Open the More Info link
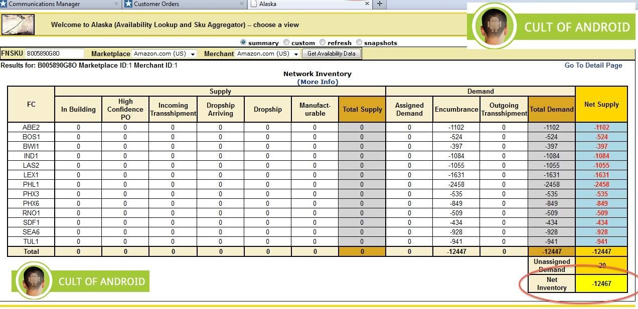 [317, 82]
